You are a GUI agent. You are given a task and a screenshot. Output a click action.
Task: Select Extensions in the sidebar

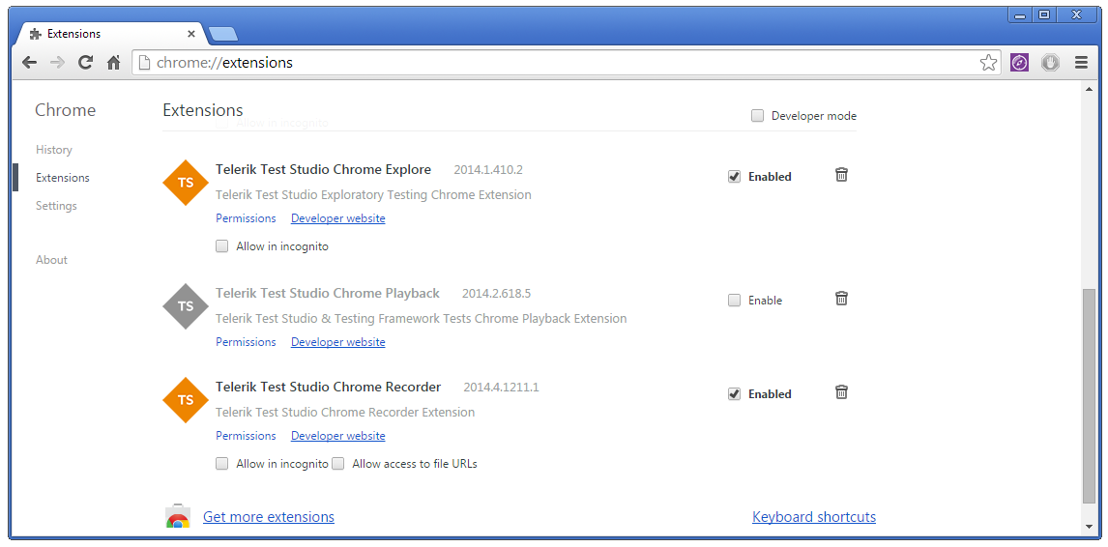(63, 178)
